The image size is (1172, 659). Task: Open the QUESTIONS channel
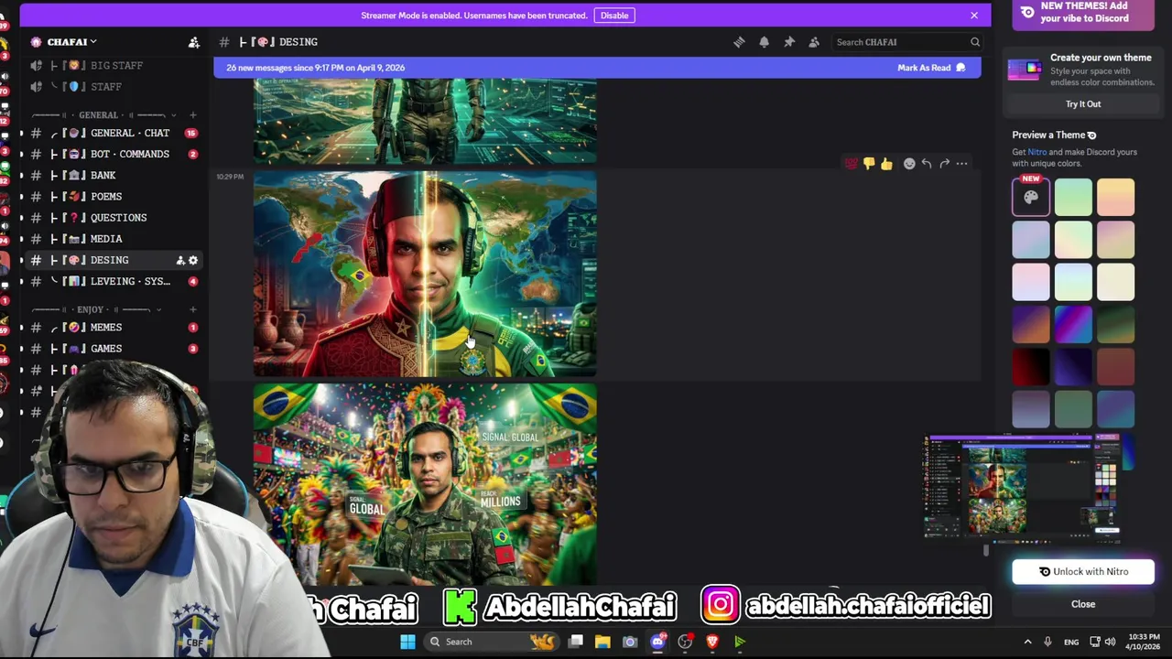click(114, 218)
